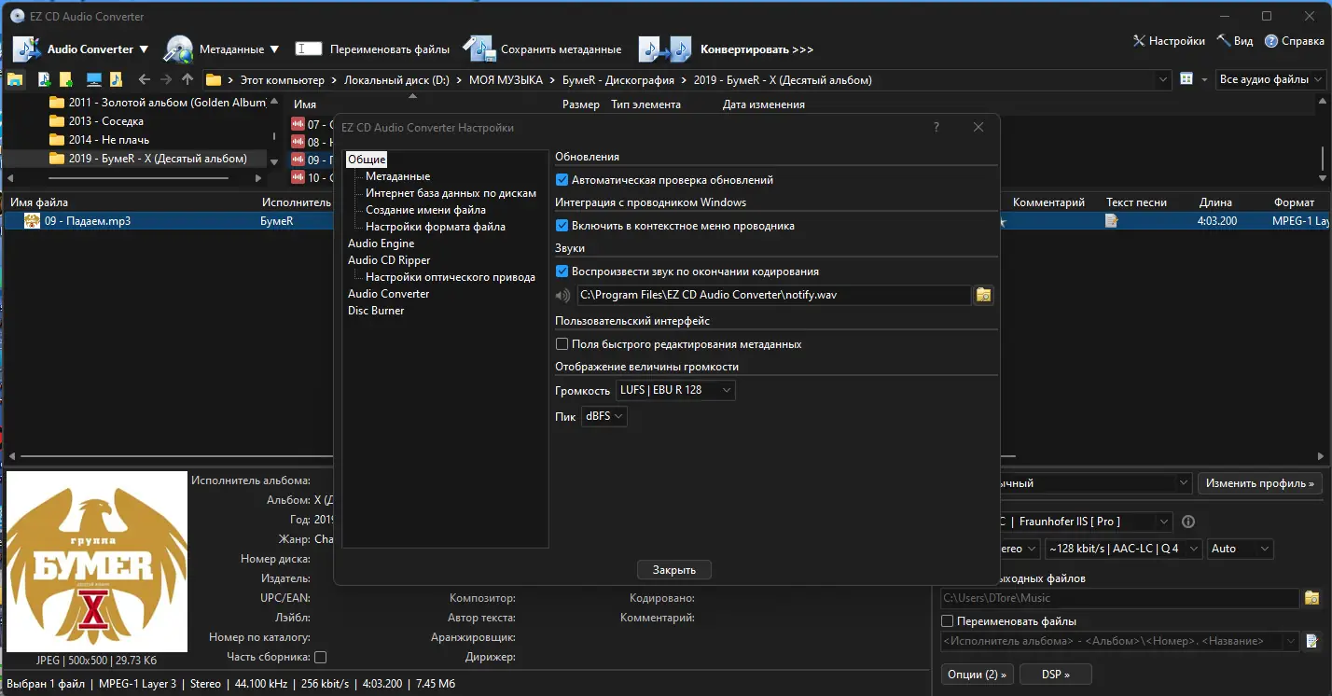1332x696 pixels.
Task: Go up one folder level arrow
Action: (187, 79)
